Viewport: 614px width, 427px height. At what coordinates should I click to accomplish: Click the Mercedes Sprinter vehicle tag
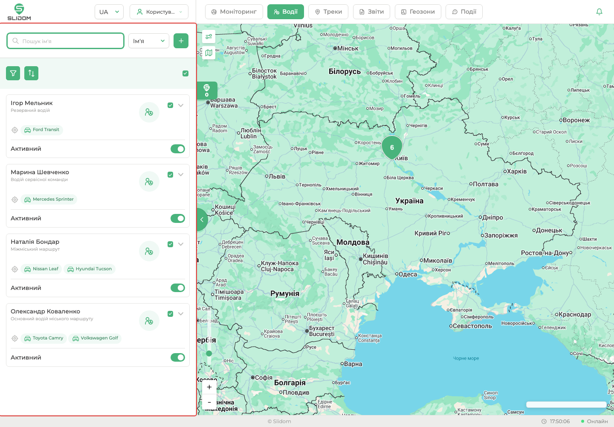pos(49,199)
